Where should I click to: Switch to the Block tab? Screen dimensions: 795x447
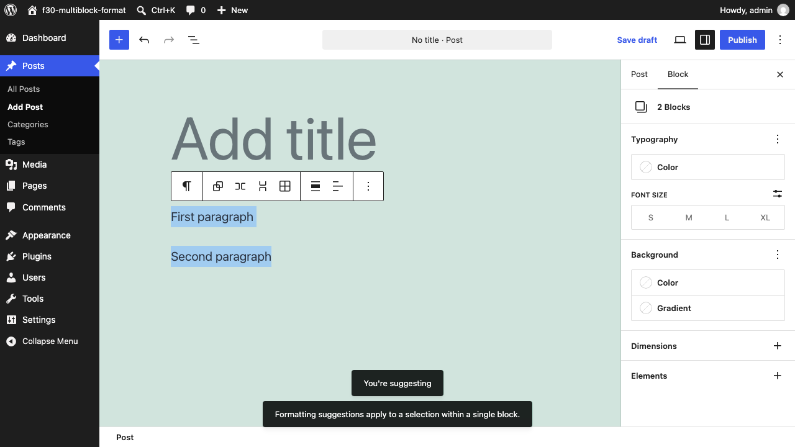point(678,74)
